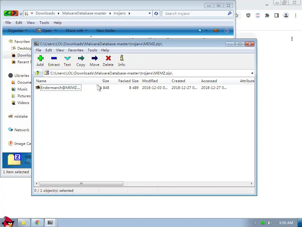Screen dimensions: 302x227
Task: Click Explorer back navigation arrow
Action: [x=7, y=13]
